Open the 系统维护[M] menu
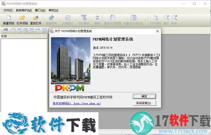Image resolution: width=211 pixels, height=135 pixels. [x=24, y=10]
